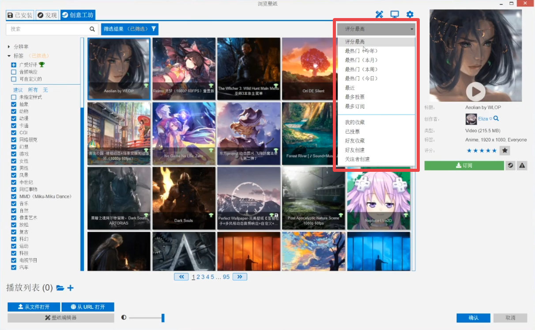Select 最热门（本周）sort option
This screenshot has height=330, width=535.
click(x=376, y=70)
